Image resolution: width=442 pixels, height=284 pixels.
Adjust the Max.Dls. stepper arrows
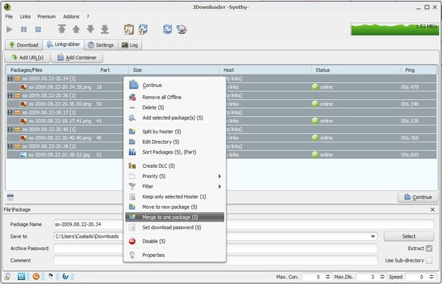[382, 277]
